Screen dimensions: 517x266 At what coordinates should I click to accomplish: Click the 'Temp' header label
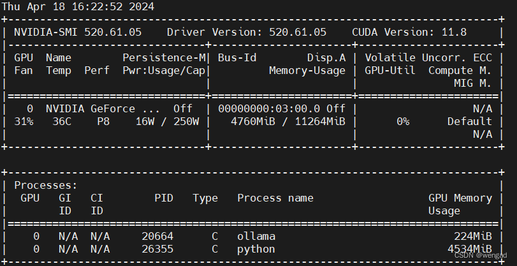click(59, 71)
